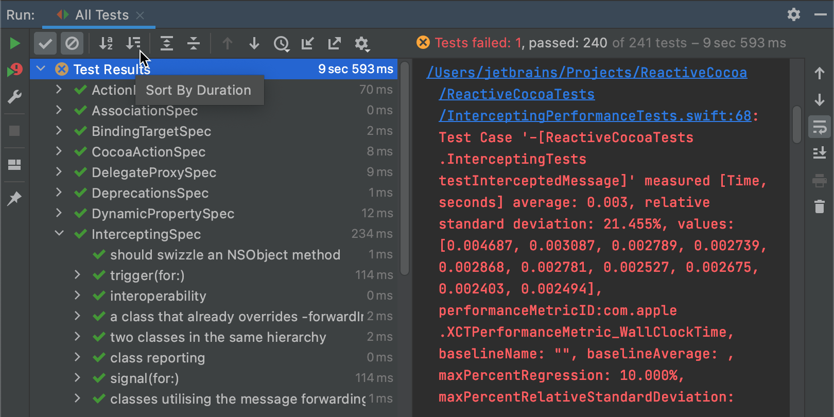Export the test results
Viewport: 834px width, 417px height.
pos(334,44)
